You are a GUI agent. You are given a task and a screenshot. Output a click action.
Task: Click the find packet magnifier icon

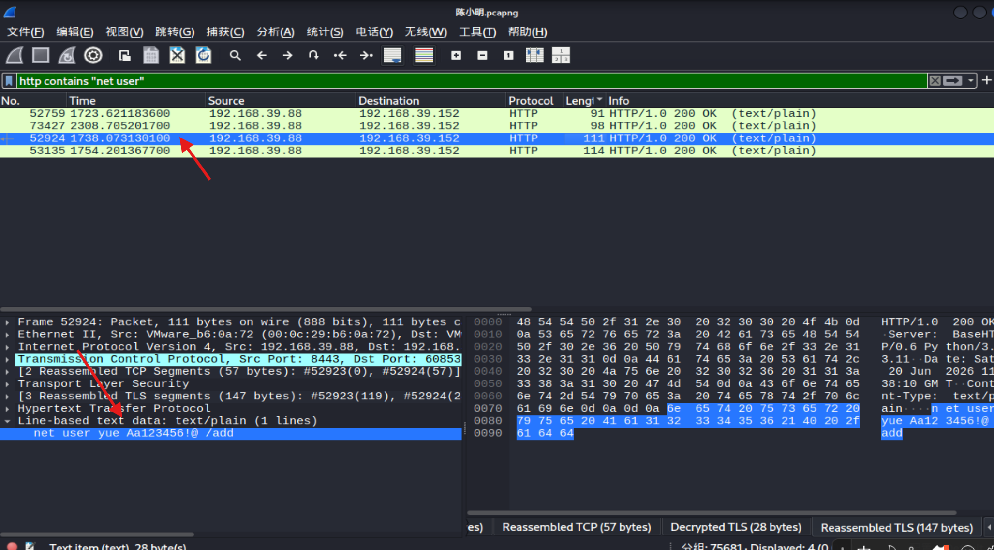pyautogui.click(x=235, y=55)
